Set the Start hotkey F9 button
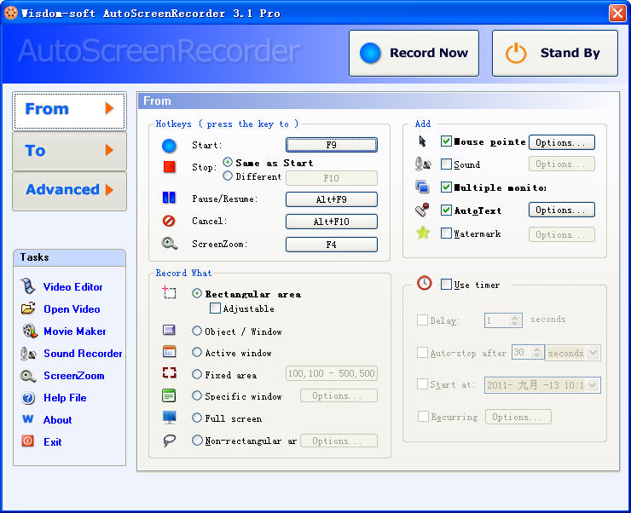Screen dimensions: 631x513 pyautogui.click(x=332, y=145)
